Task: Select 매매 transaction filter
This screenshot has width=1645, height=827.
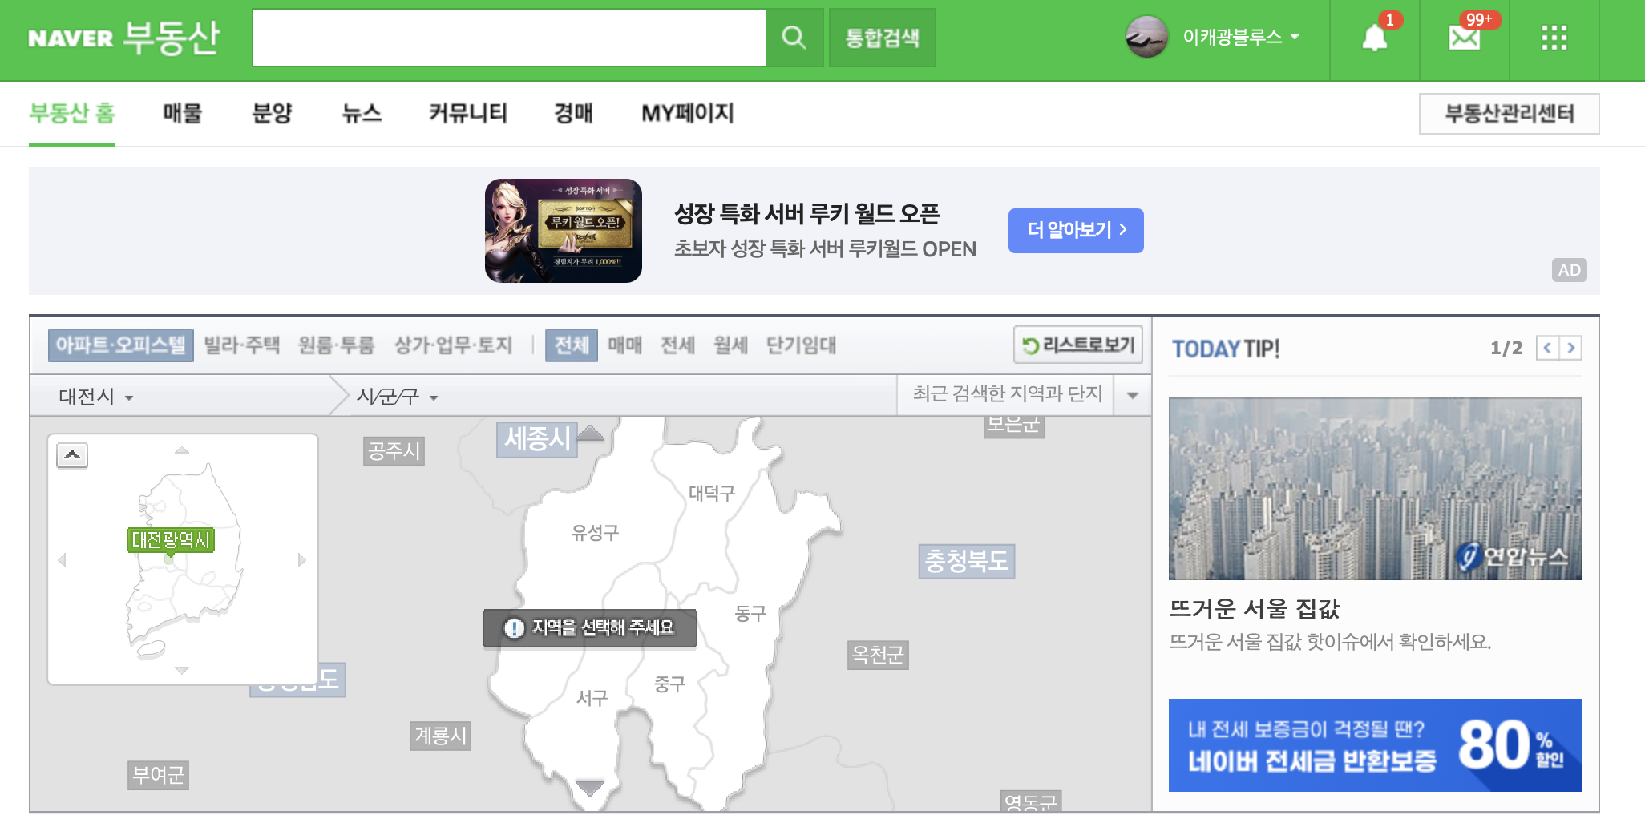Action: [x=624, y=345]
